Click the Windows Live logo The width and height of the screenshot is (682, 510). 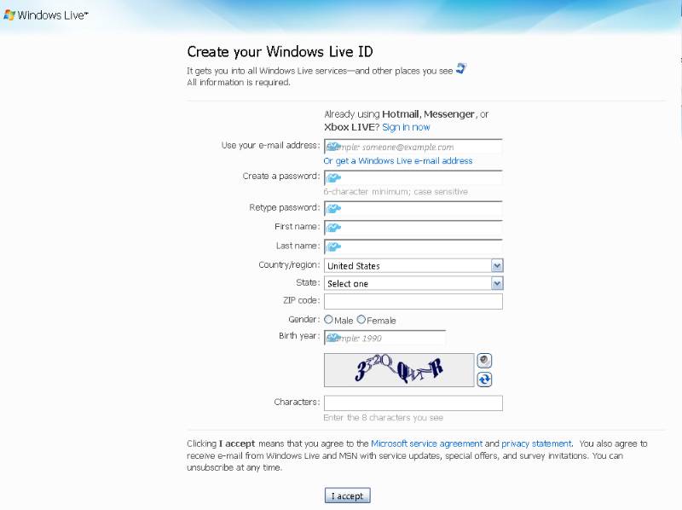click(x=46, y=15)
